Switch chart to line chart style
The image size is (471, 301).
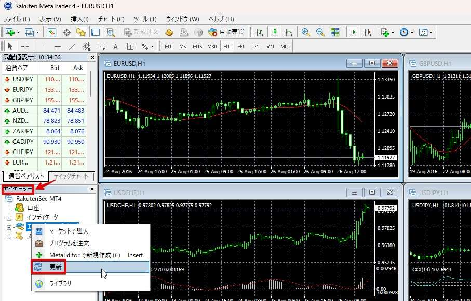tap(289, 32)
